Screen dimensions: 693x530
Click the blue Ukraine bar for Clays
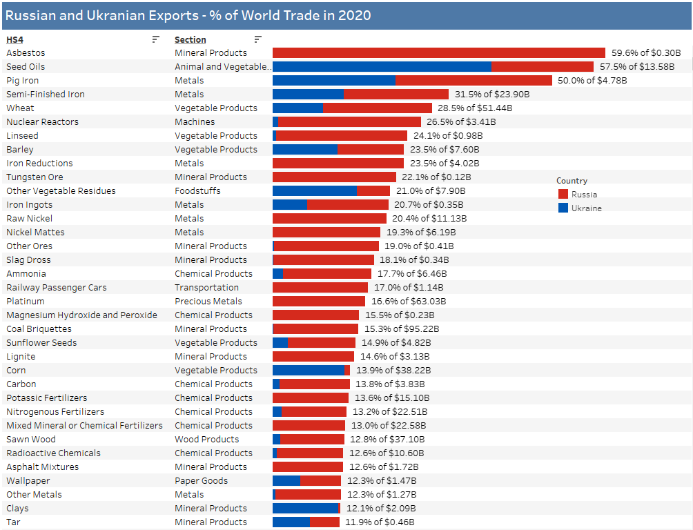coord(304,508)
